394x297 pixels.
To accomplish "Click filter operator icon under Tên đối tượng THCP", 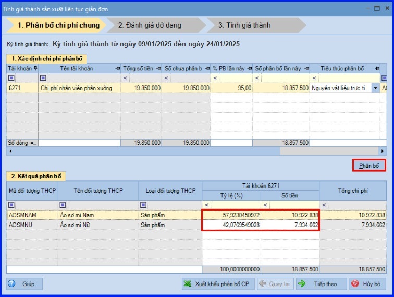I will pos(63,205).
